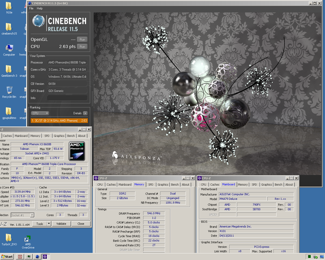Click the Cinebench title bar icon
325x260 pixels.
pyautogui.click(x=30, y=3)
